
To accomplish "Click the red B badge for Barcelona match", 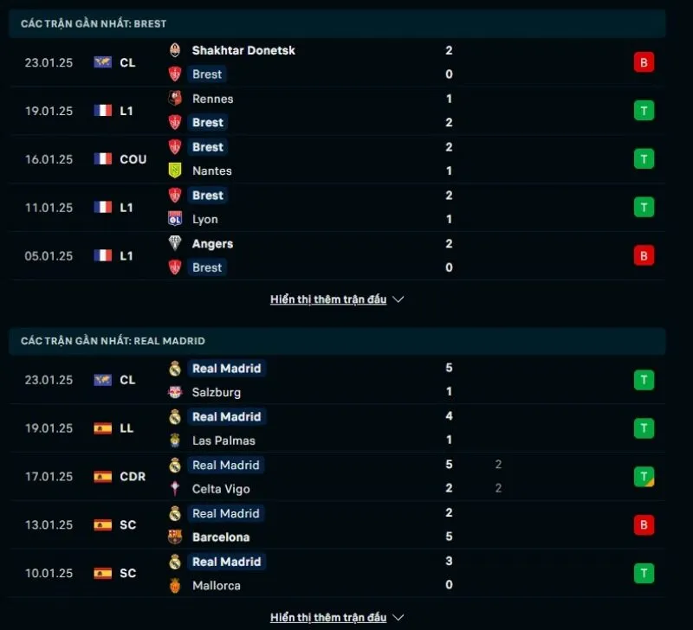I will coord(643,524).
